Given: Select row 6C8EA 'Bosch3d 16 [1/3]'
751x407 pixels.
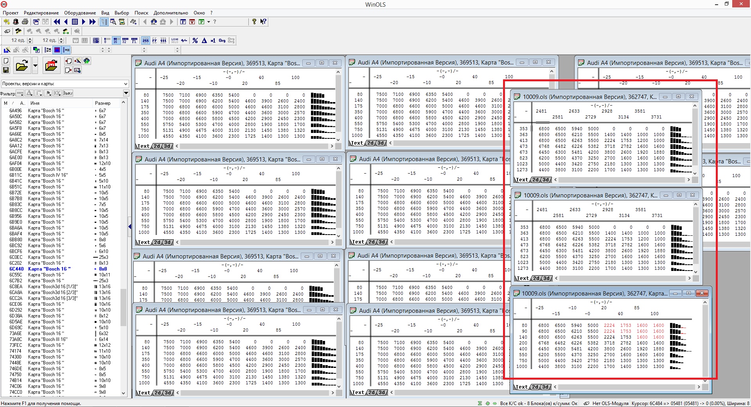Looking at the screenshot, I should [61, 287].
